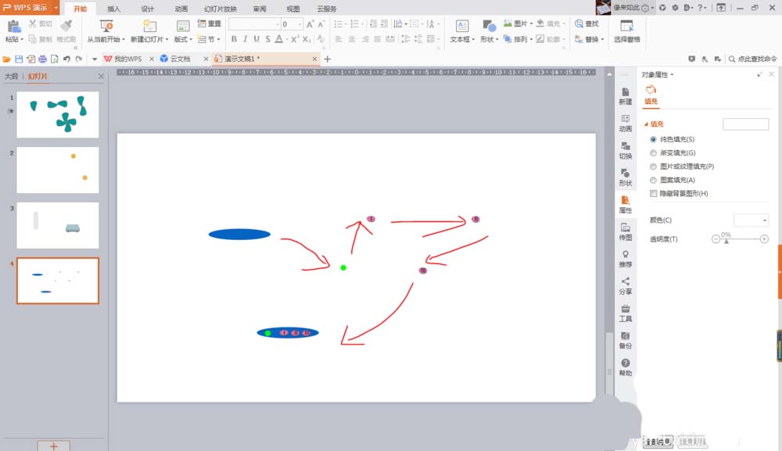Open the fill preset dropdown box
The width and height of the screenshot is (782, 451).
click(745, 124)
